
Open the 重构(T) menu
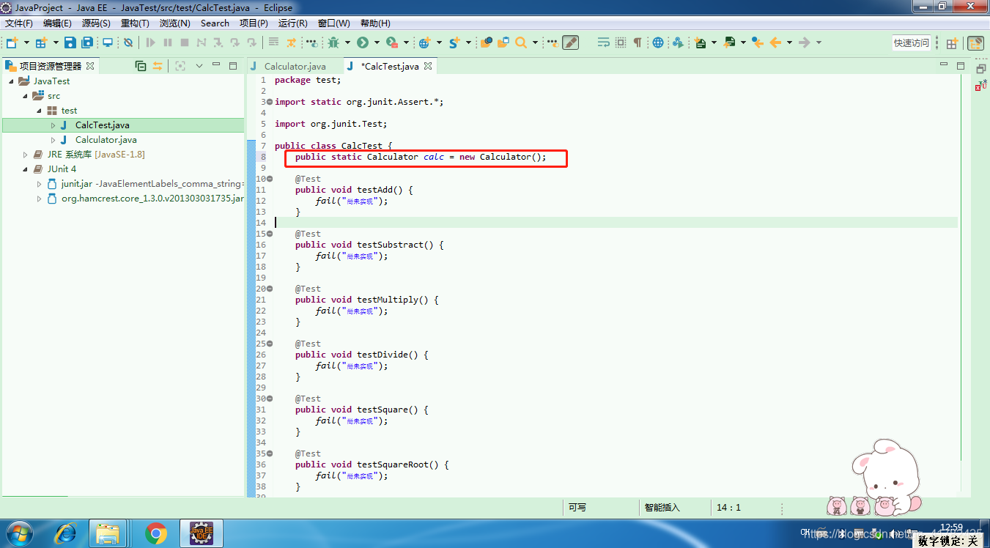click(x=135, y=23)
